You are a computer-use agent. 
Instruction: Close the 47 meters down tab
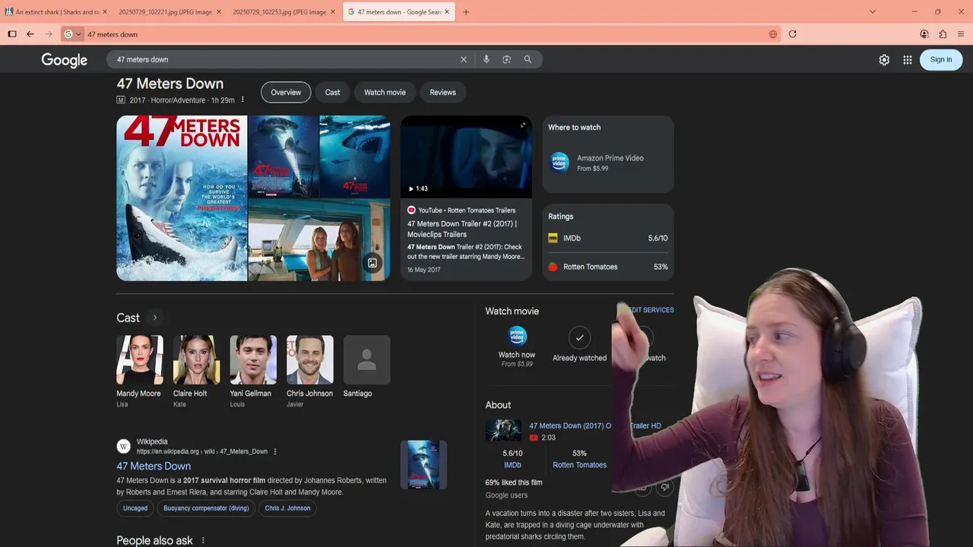(x=447, y=11)
